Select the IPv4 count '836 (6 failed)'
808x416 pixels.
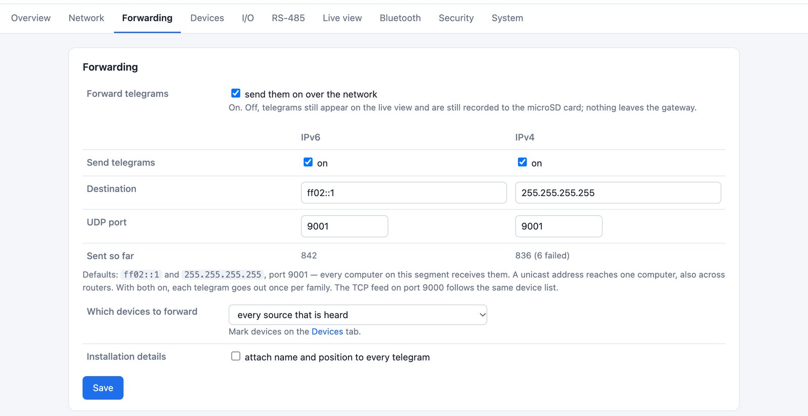(x=542, y=255)
